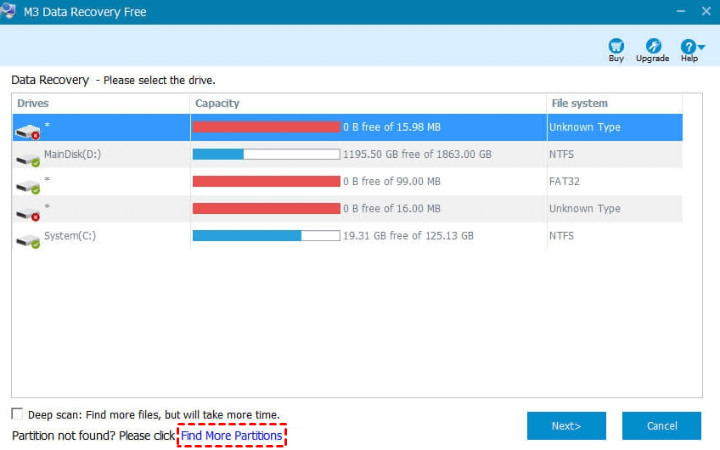Select drive icon of the FAT32 partition

click(27, 187)
